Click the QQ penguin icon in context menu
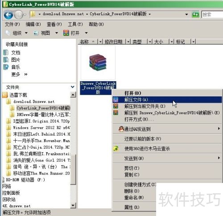Screen dimensions: 223x216 point(121,129)
